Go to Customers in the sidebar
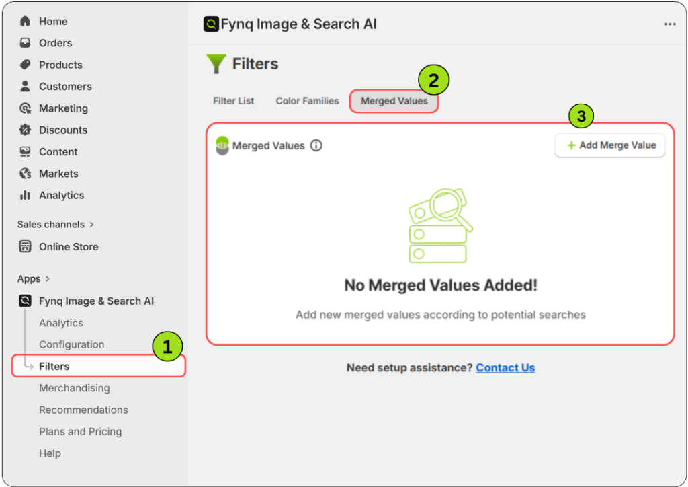Screen dimensions: 688x487 (x=65, y=87)
